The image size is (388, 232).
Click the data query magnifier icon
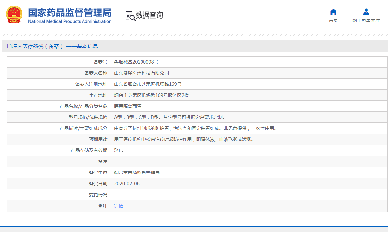[130, 16]
